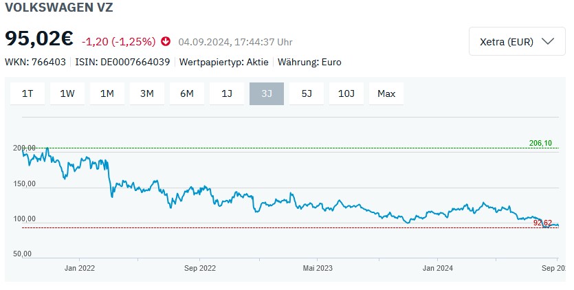Image resolution: width=574 pixels, height=290 pixels.
Task: Click the WKN 766403 text
Action: [x=35, y=62]
